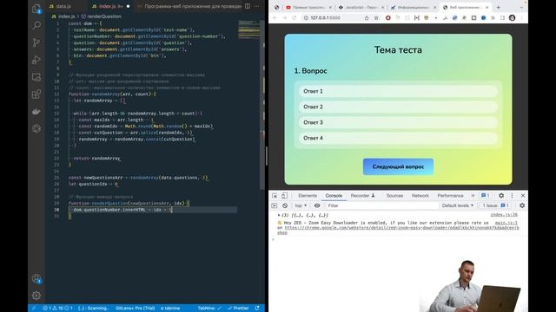Open the Chrome tab search chevron
Viewport: 556px width, 312px height.
pyautogui.click(x=521, y=7)
